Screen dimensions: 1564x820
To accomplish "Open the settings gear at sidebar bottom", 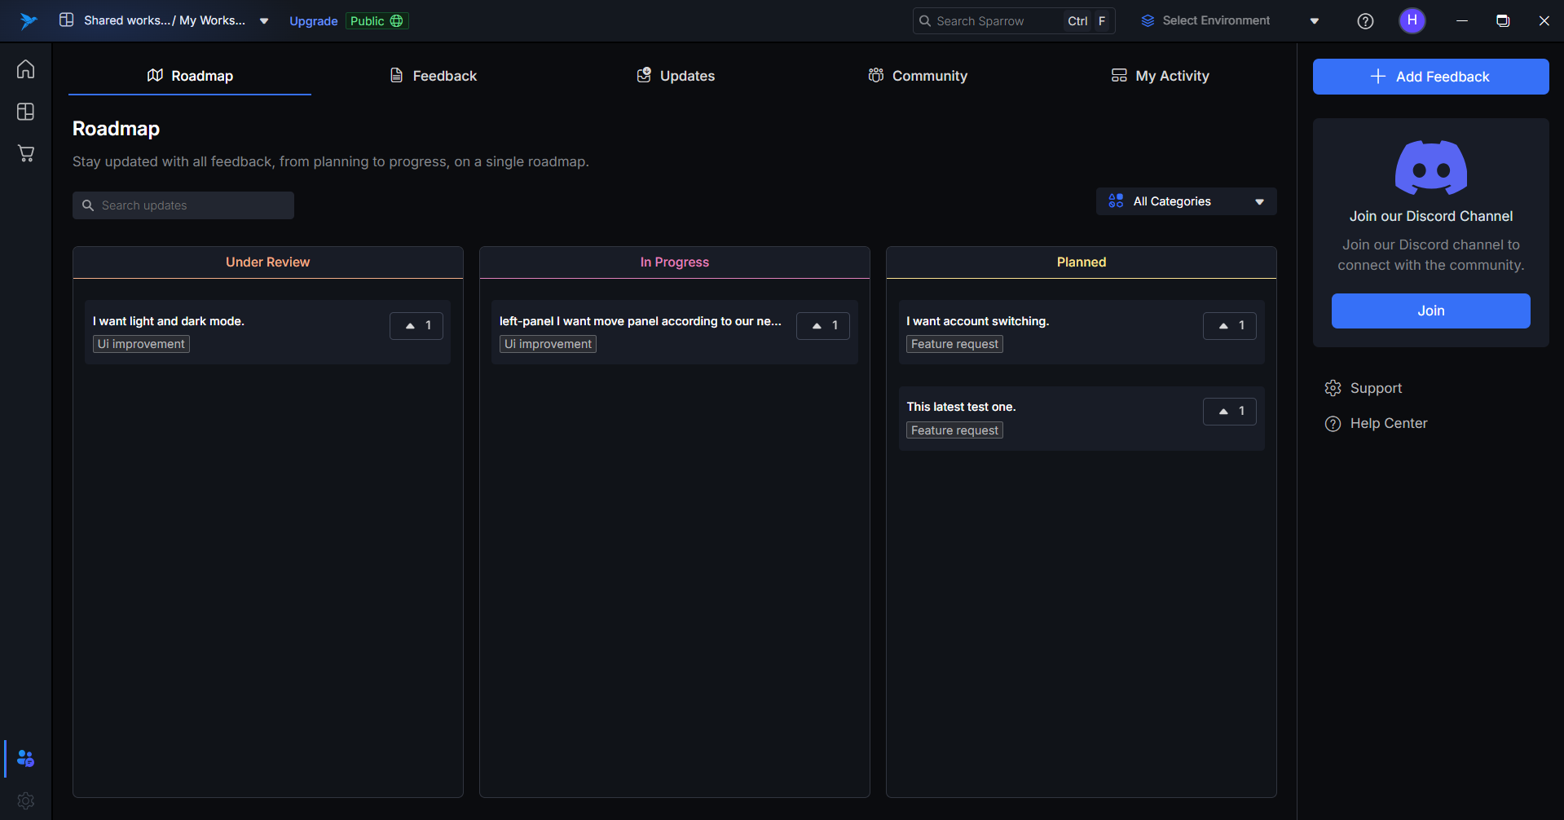I will (25, 800).
